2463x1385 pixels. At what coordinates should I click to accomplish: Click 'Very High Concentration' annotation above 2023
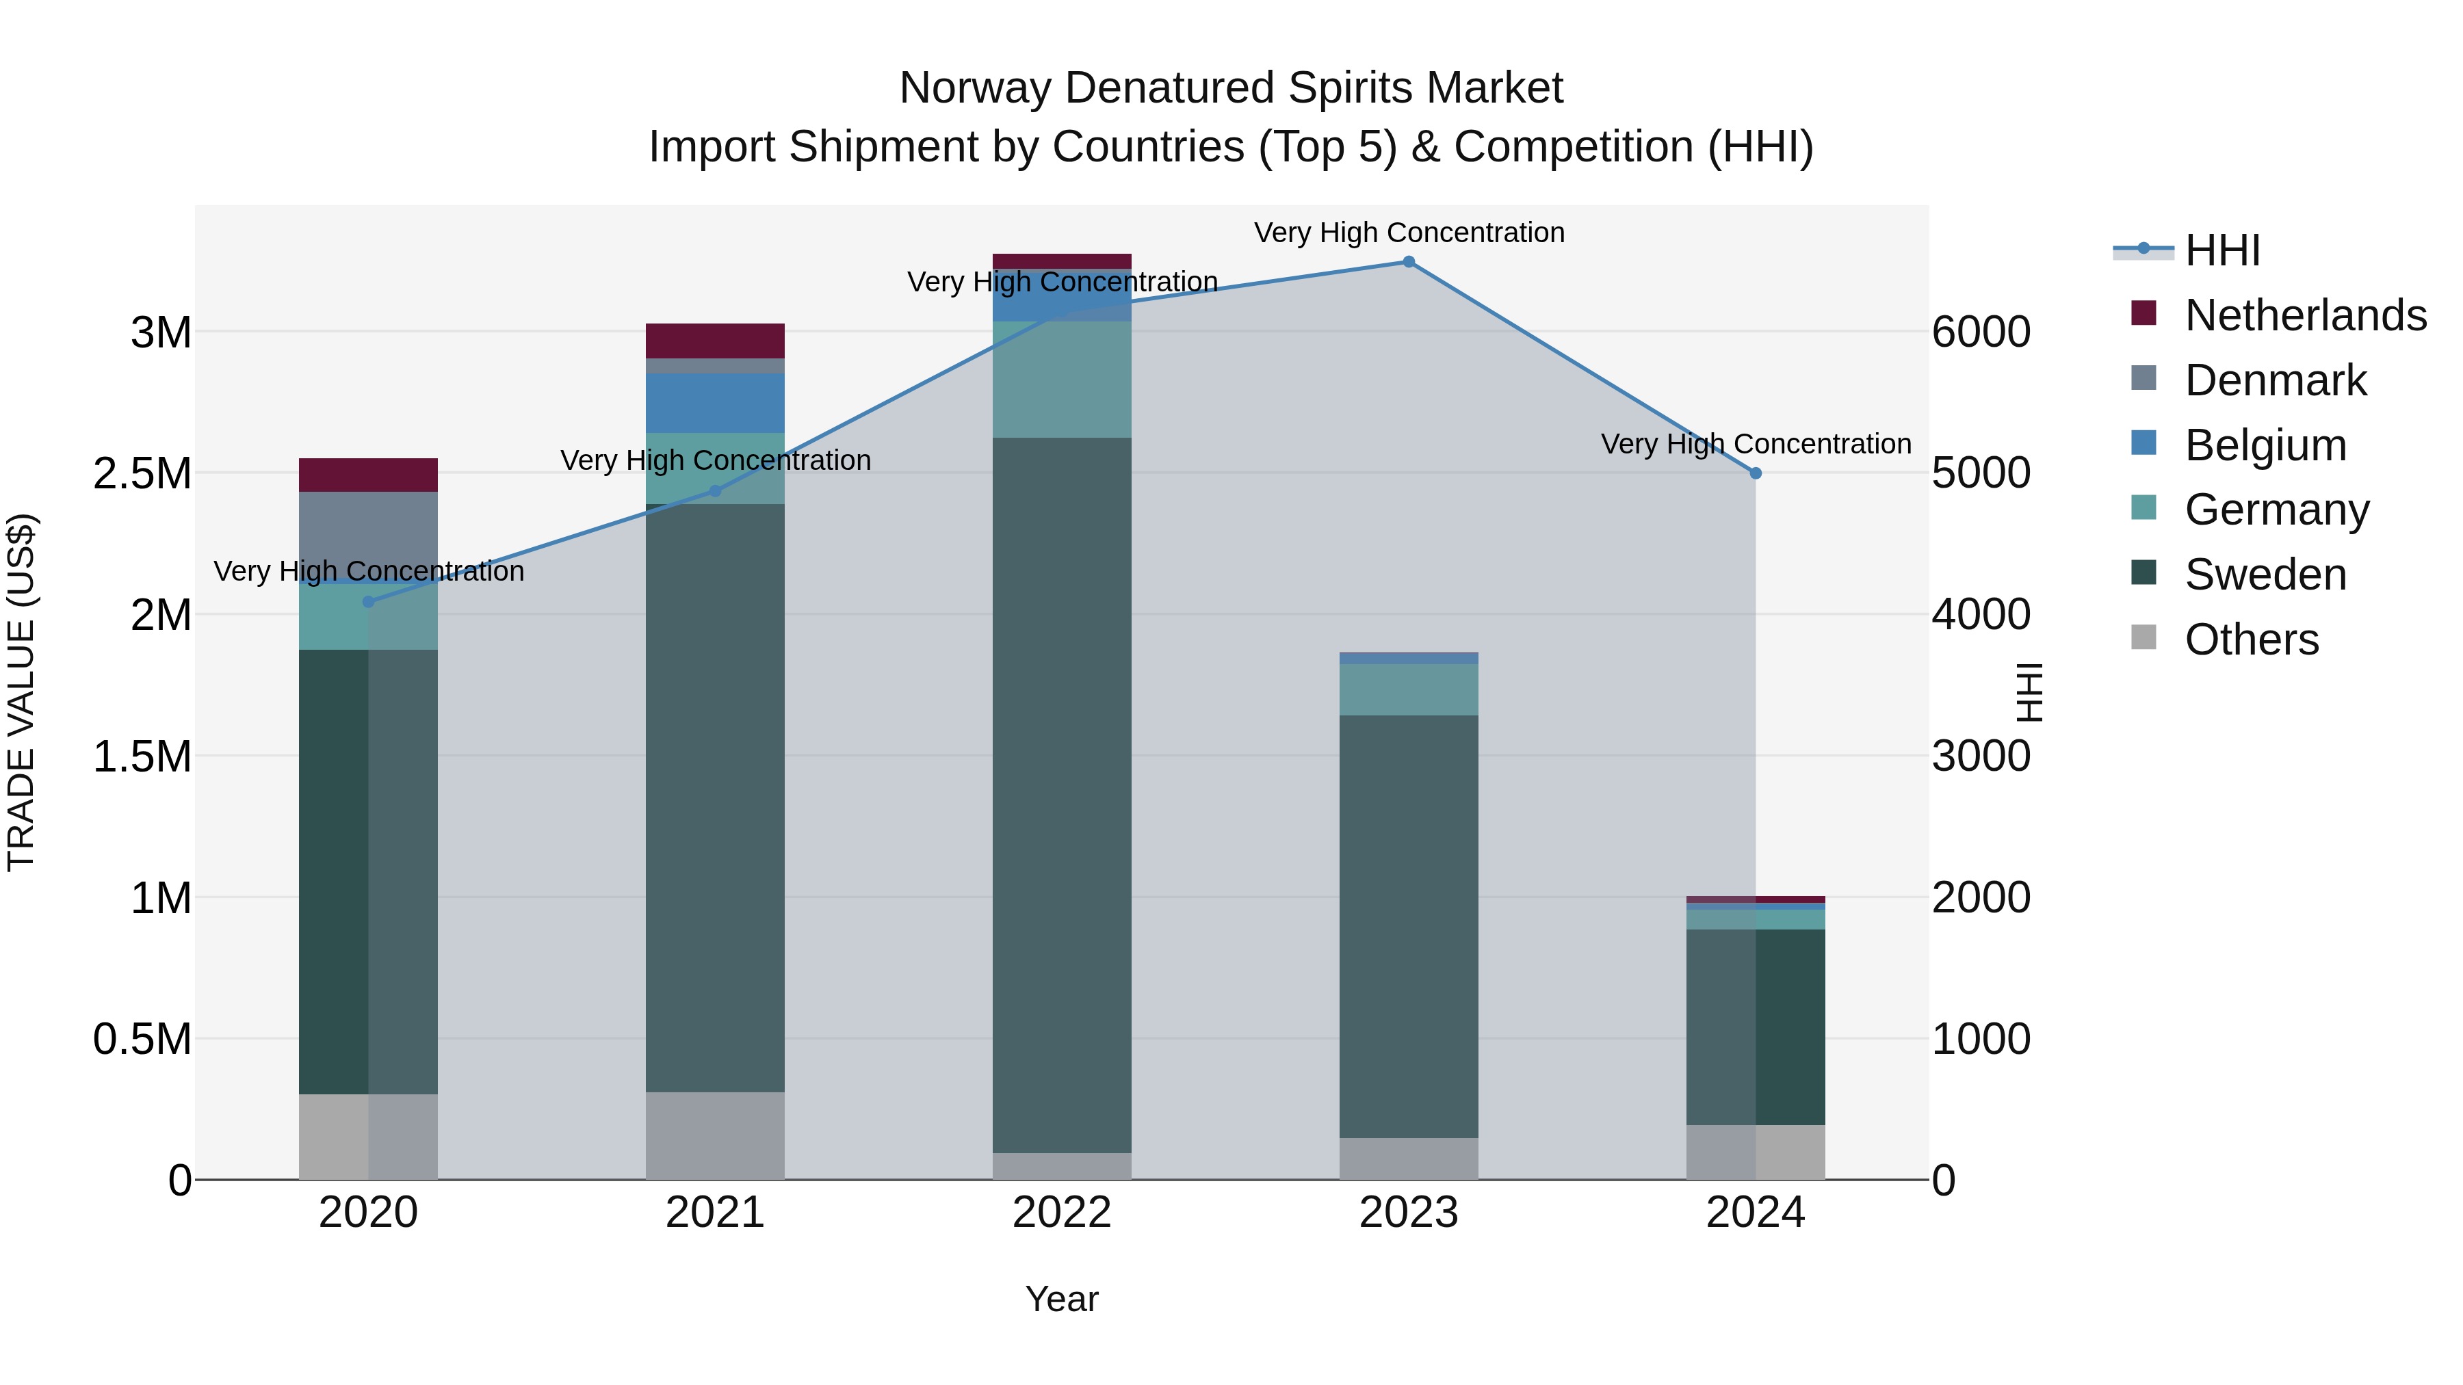point(1409,233)
